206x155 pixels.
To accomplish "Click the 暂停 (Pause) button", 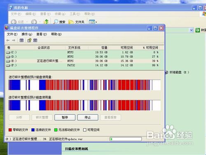I will pyautogui.click(x=65, y=117).
